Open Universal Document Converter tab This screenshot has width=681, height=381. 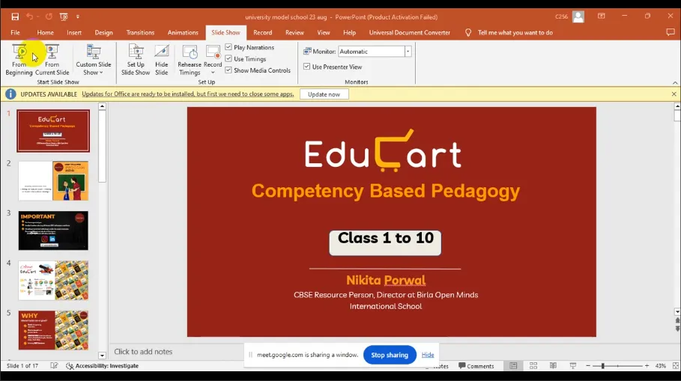[x=410, y=32]
